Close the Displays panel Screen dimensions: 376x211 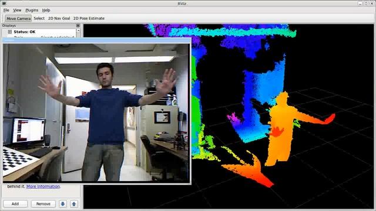78,26
